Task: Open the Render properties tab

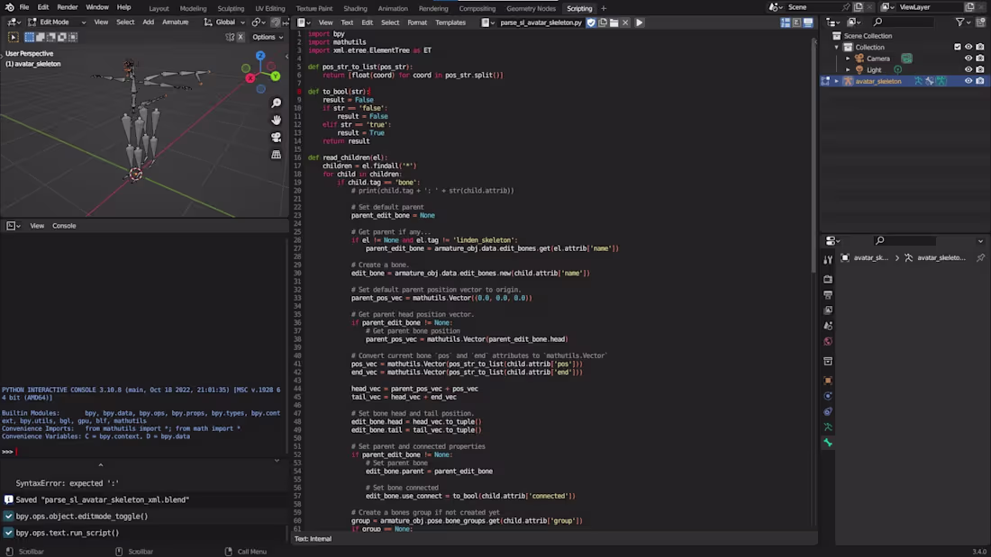Action: tap(828, 279)
